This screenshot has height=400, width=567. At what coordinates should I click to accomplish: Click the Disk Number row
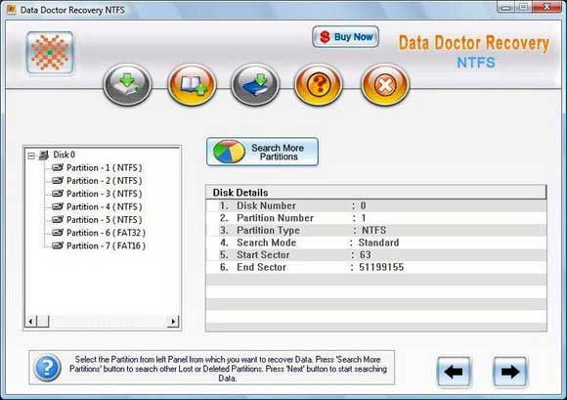click(x=376, y=205)
